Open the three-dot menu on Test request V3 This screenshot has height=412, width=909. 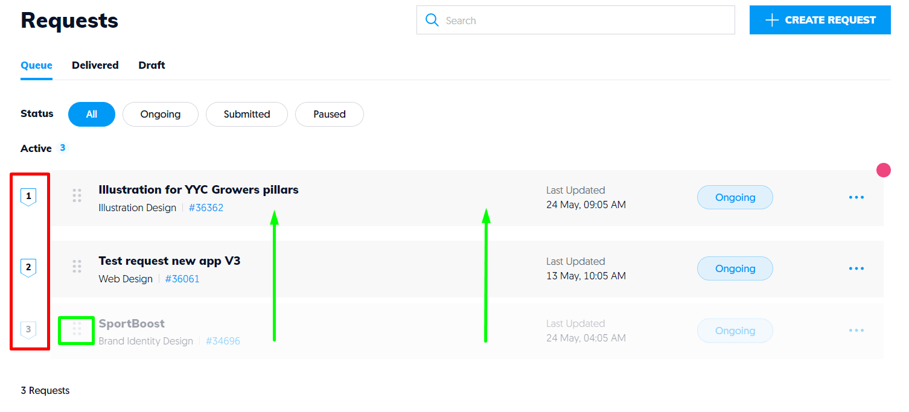point(856,268)
